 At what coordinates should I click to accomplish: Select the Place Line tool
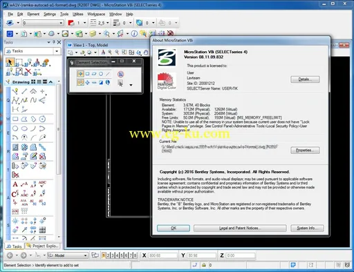[24, 91]
